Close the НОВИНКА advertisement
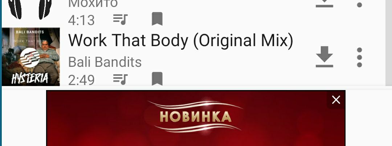The width and height of the screenshot is (392, 146). tap(336, 100)
